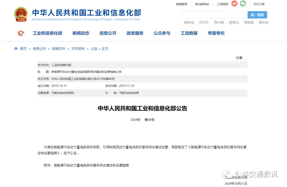This screenshot has width=287, height=187.
Task: Select the 工信数据 menu item
Action: (x=189, y=33)
